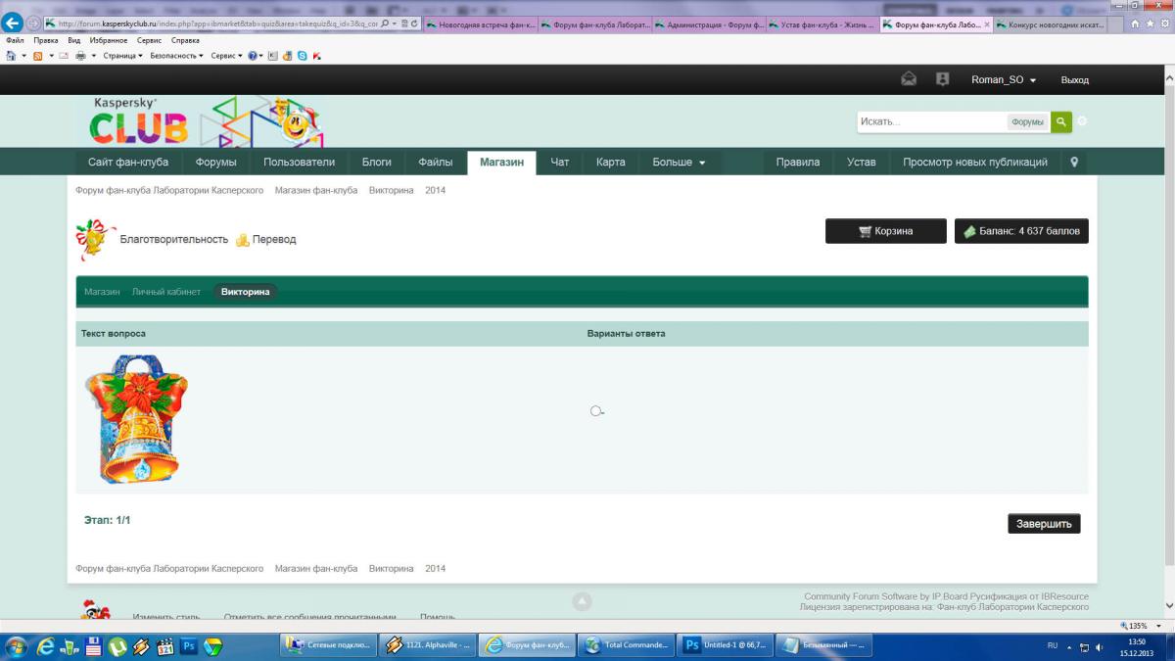Open the Благотворительность link

point(174,240)
